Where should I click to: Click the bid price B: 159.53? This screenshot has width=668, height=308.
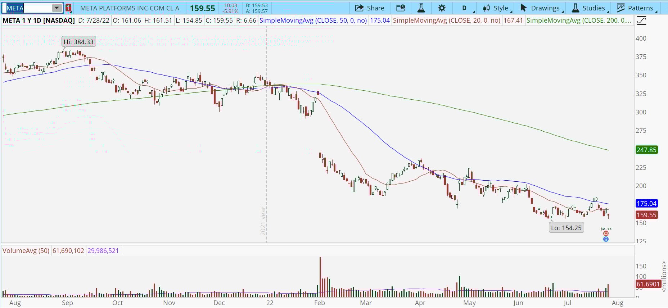[x=257, y=5]
